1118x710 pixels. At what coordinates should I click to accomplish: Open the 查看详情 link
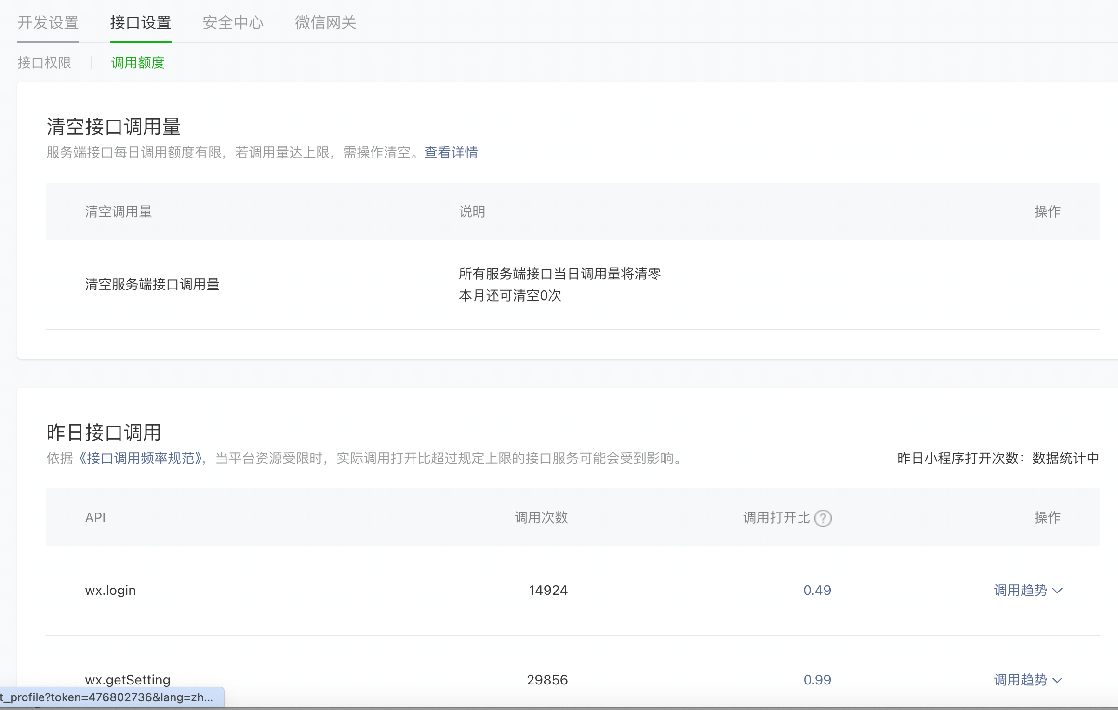click(451, 152)
